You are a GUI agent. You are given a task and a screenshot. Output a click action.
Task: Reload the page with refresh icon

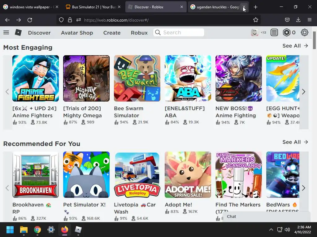tap(30, 20)
